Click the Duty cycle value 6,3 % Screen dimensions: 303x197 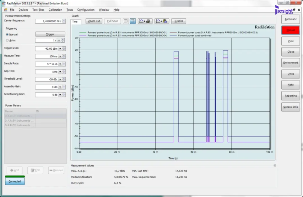pos(118,183)
